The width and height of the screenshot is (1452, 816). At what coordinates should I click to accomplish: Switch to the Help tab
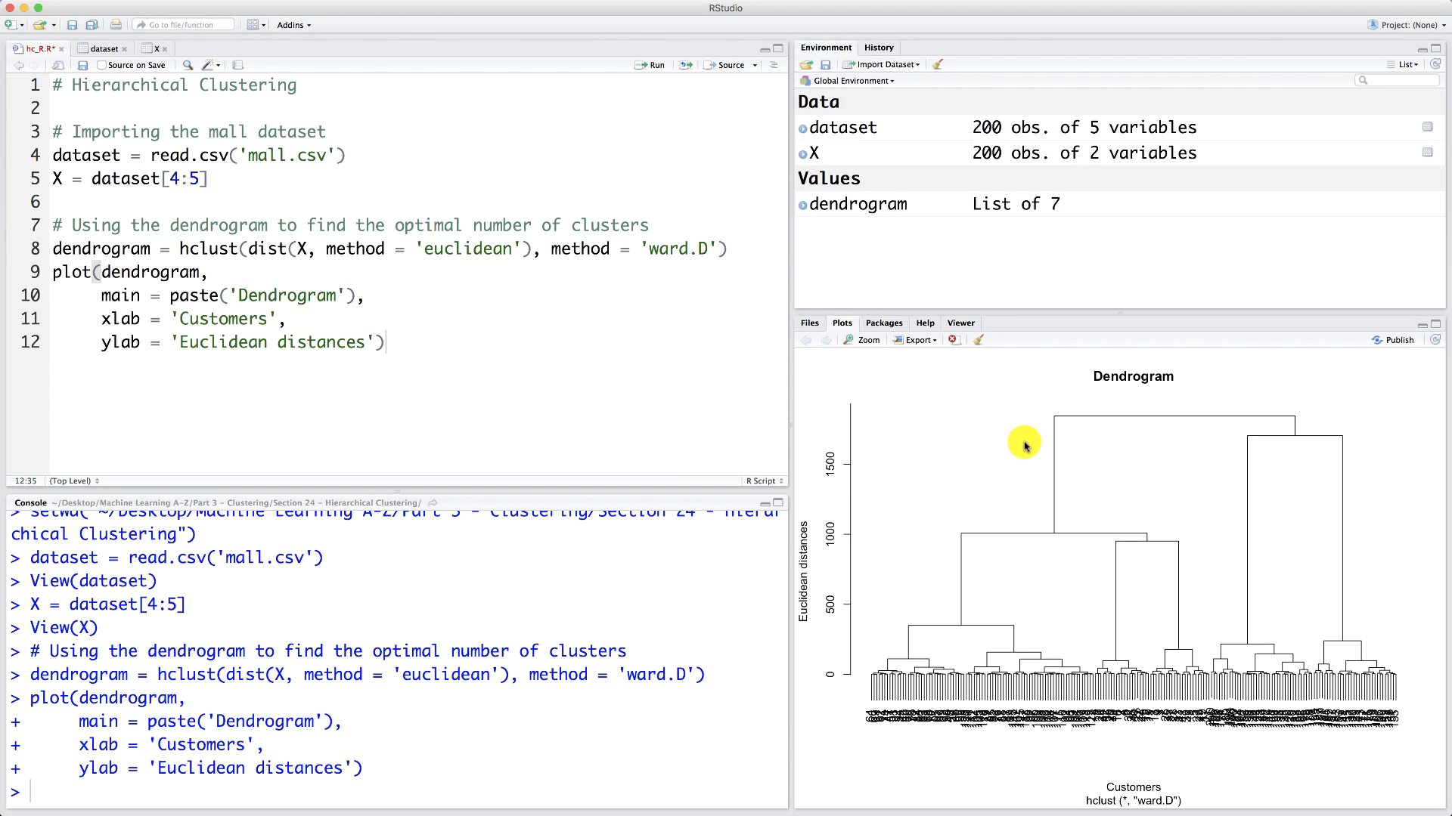pyautogui.click(x=925, y=323)
